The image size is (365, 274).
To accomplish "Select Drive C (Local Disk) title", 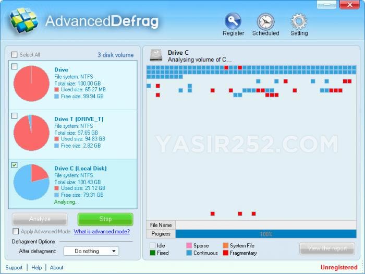I will [80, 169].
